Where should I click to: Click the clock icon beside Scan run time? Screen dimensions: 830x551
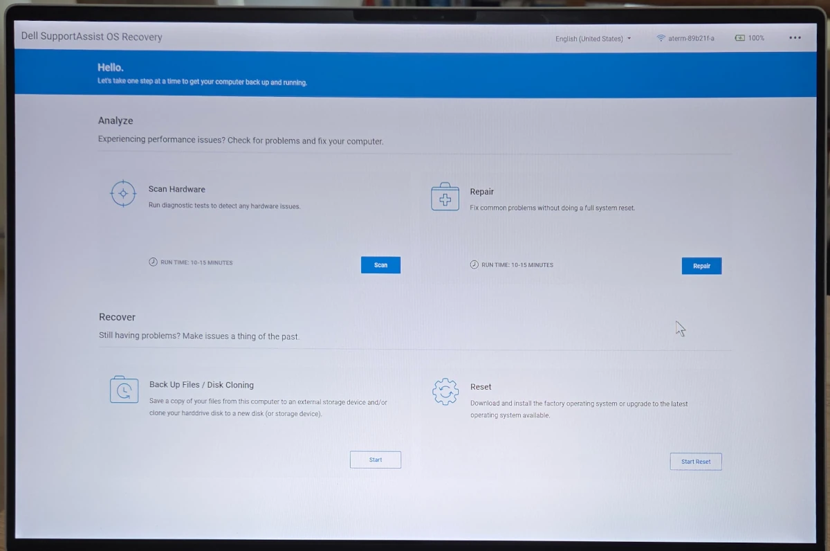[153, 262]
